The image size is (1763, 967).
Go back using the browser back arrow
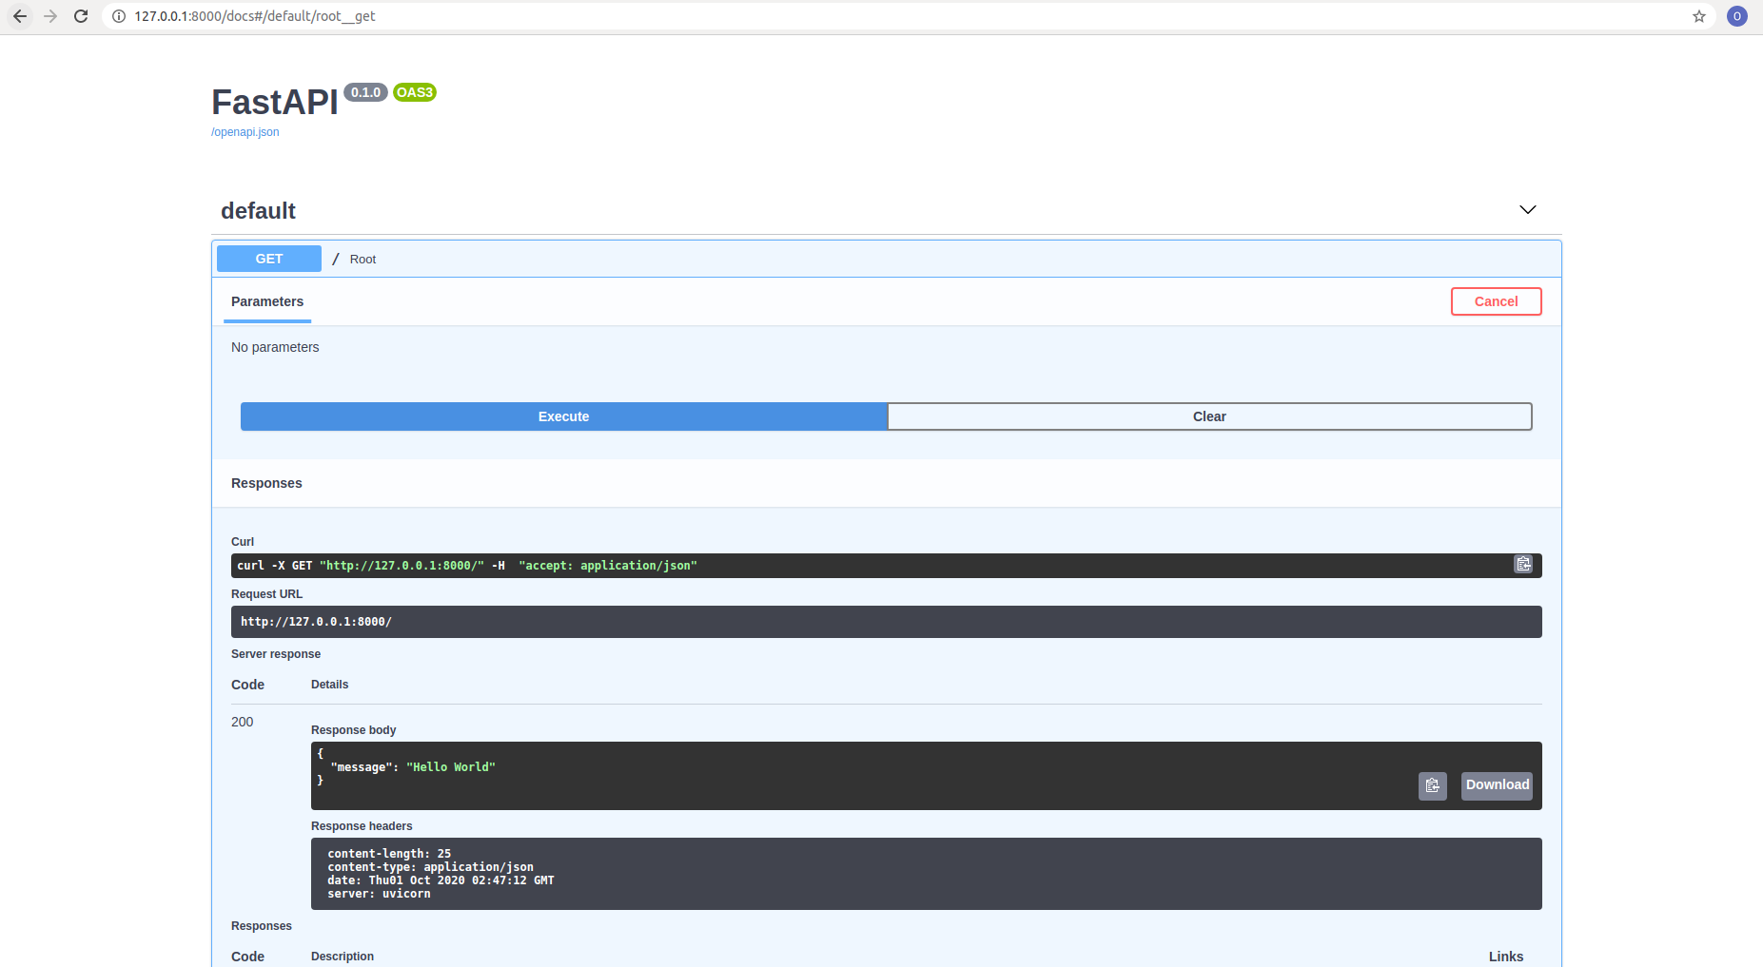point(20,16)
